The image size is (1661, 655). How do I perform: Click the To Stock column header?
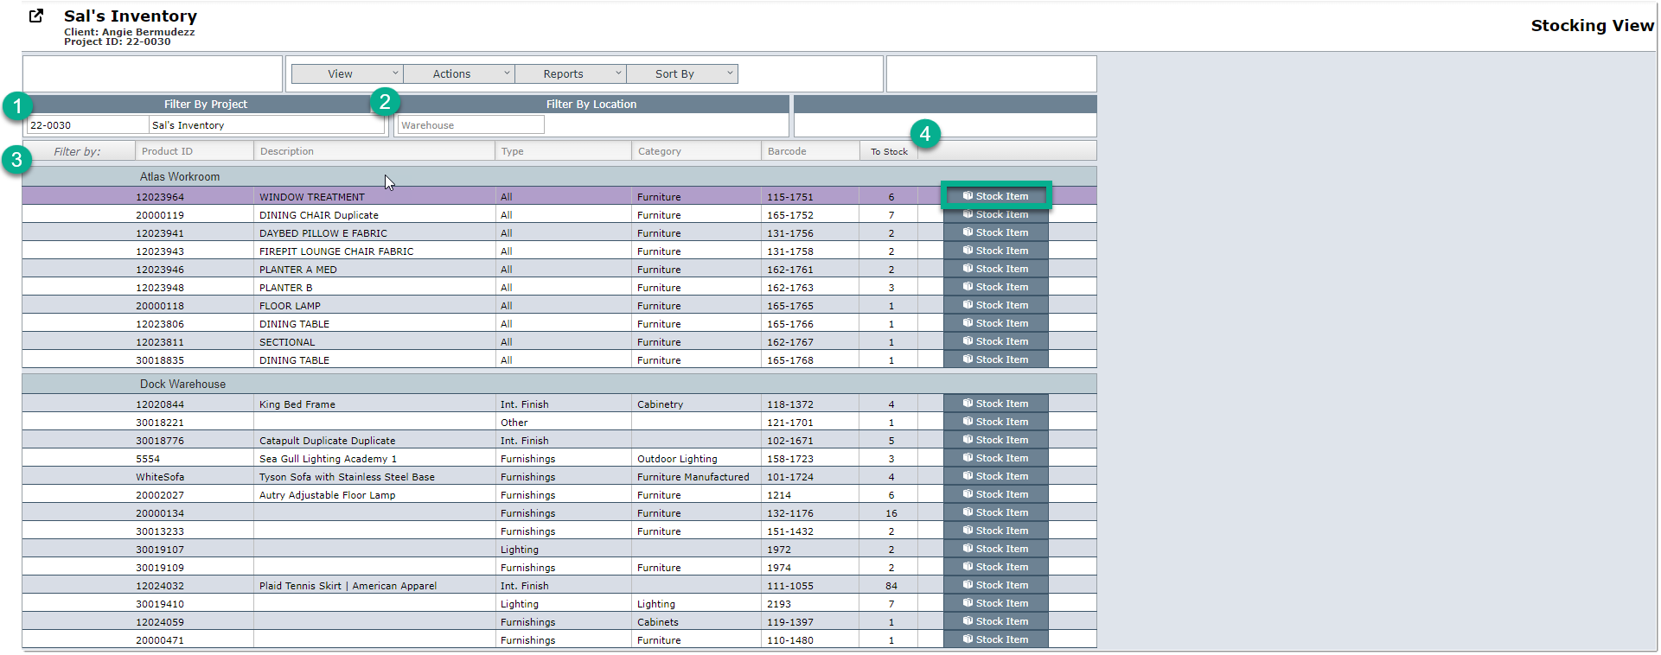889,151
